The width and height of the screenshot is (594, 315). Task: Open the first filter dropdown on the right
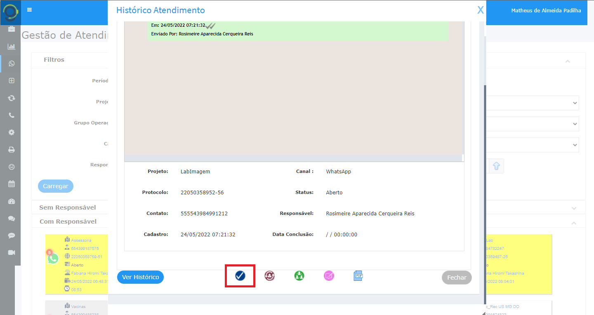coord(533,103)
